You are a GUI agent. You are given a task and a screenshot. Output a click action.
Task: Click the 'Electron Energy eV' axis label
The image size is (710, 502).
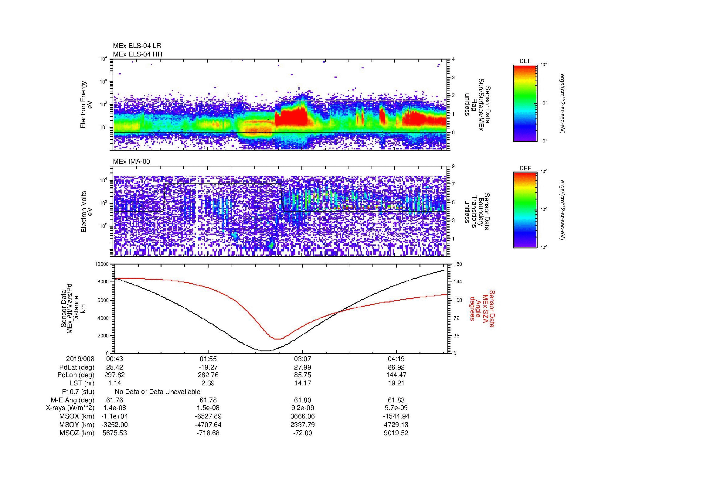(x=86, y=104)
